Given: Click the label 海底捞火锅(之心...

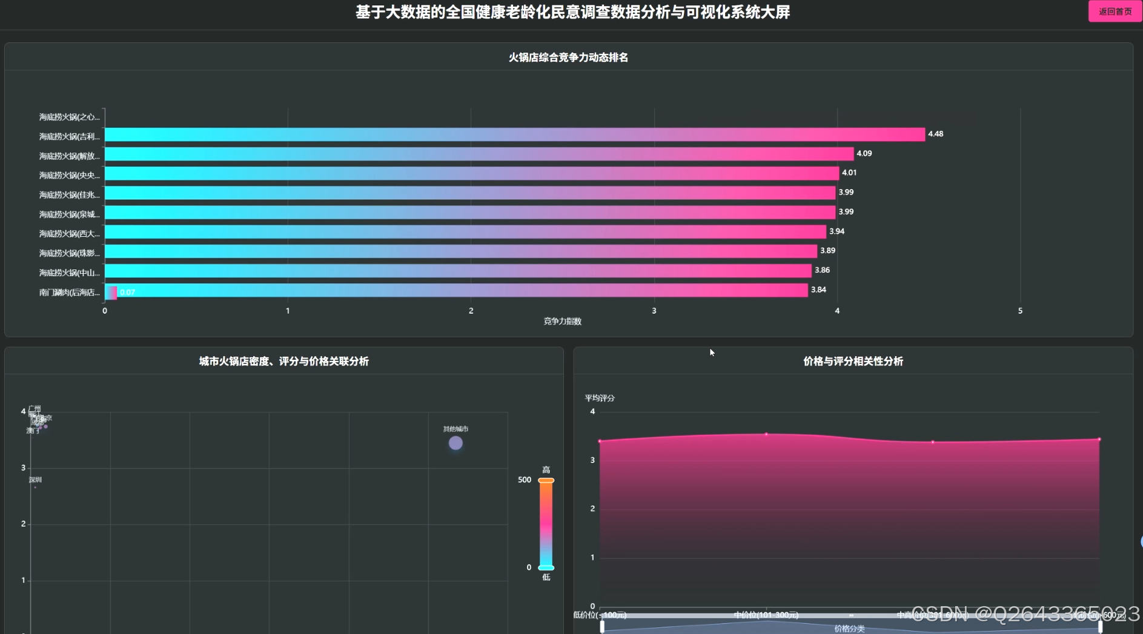Looking at the screenshot, I should [x=69, y=117].
